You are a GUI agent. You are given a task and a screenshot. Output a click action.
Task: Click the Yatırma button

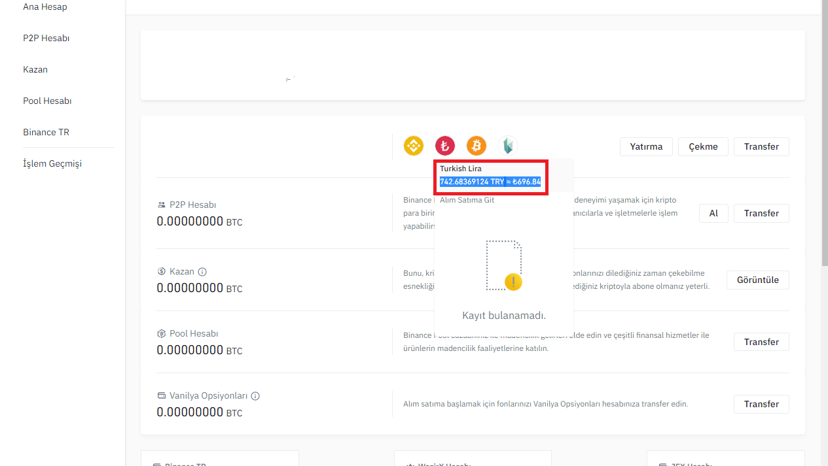(x=646, y=146)
